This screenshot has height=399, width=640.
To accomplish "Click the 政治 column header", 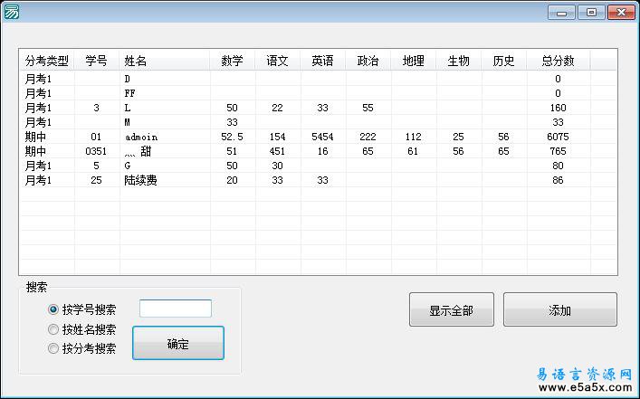I will pos(368,61).
